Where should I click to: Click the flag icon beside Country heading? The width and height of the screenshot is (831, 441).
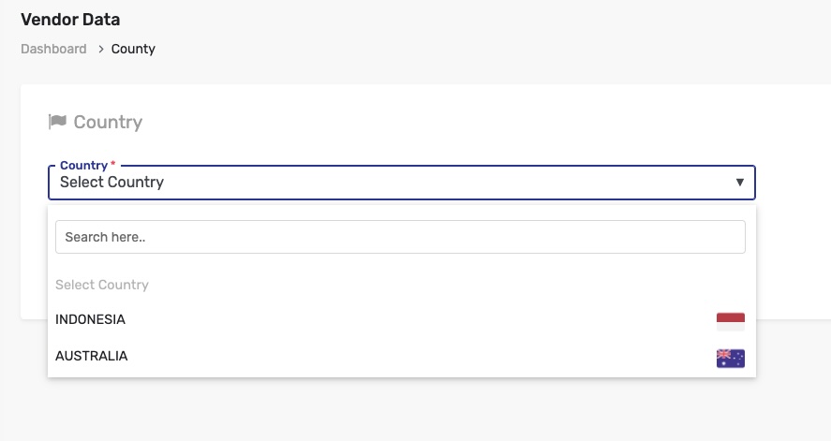[x=57, y=122]
